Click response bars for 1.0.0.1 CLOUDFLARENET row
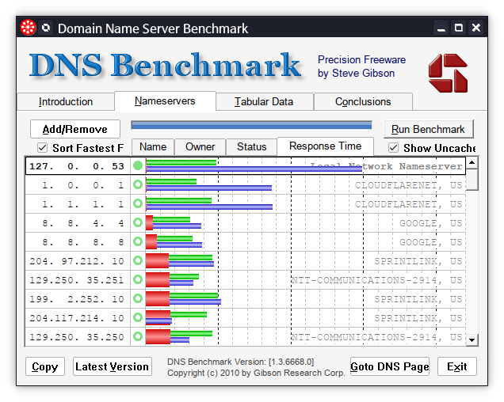This screenshot has height=402, width=504. coord(209,185)
